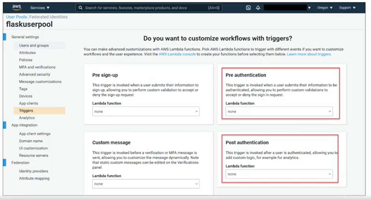The image size is (371, 200).
Task: Follow the AWS Lambda console link
Action: point(177,54)
